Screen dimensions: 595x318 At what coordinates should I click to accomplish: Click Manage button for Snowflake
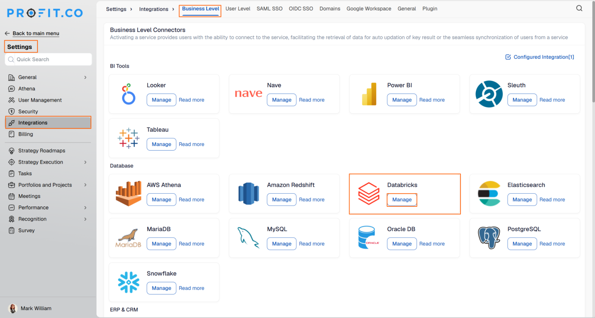point(161,288)
